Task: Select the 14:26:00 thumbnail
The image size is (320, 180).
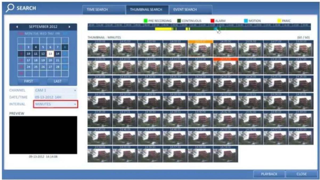Action: (x=301, y=84)
